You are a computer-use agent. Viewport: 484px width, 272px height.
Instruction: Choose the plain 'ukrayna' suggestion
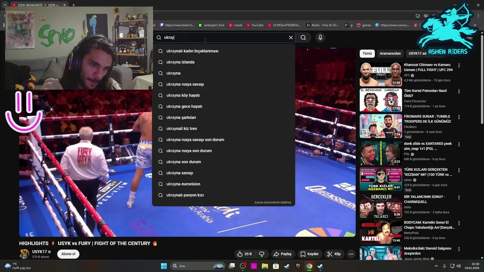coord(223,73)
